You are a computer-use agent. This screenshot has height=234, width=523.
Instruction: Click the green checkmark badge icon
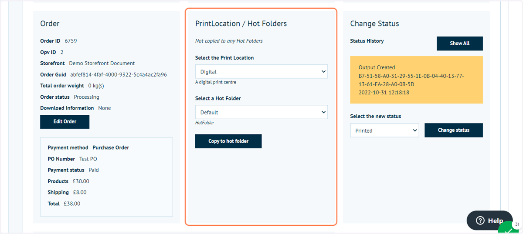tap(509, 228)
